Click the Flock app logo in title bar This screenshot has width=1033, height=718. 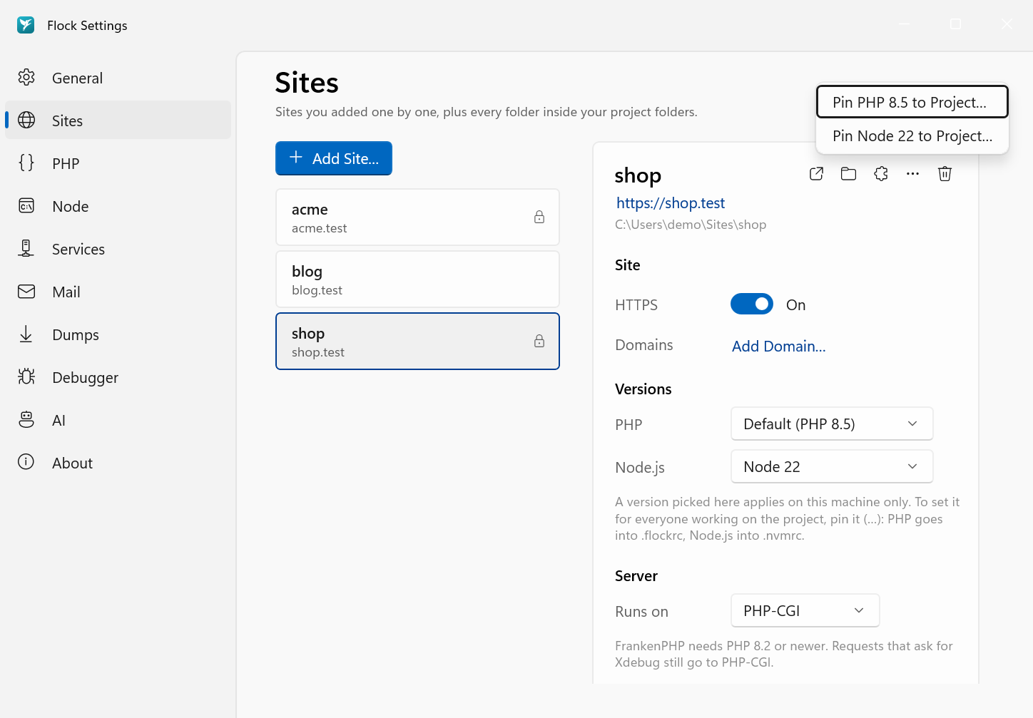[x=26, y=25]
